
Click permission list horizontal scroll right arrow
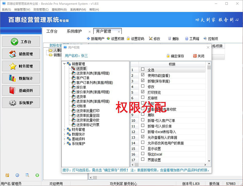pyautogui.click(x=205, y=165)
